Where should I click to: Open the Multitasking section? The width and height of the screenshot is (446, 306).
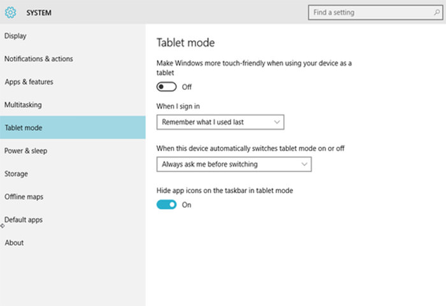pyautogui.click(x=24, y=105)
